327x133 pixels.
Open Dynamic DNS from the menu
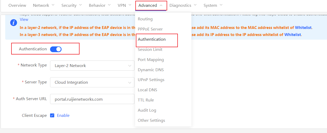point(151,70)
